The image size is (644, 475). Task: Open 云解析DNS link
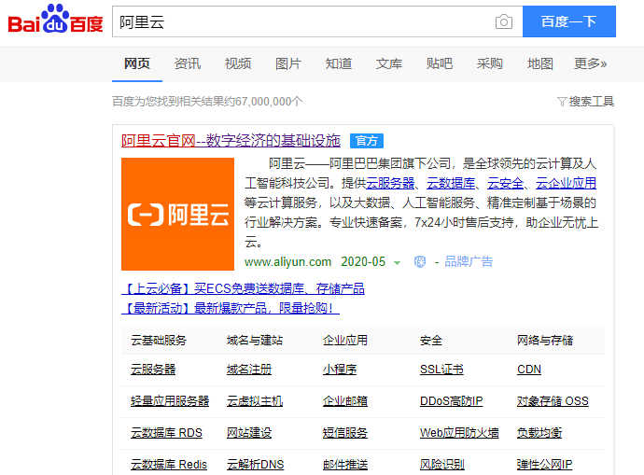pyautogui.click(x=255, y=465)
